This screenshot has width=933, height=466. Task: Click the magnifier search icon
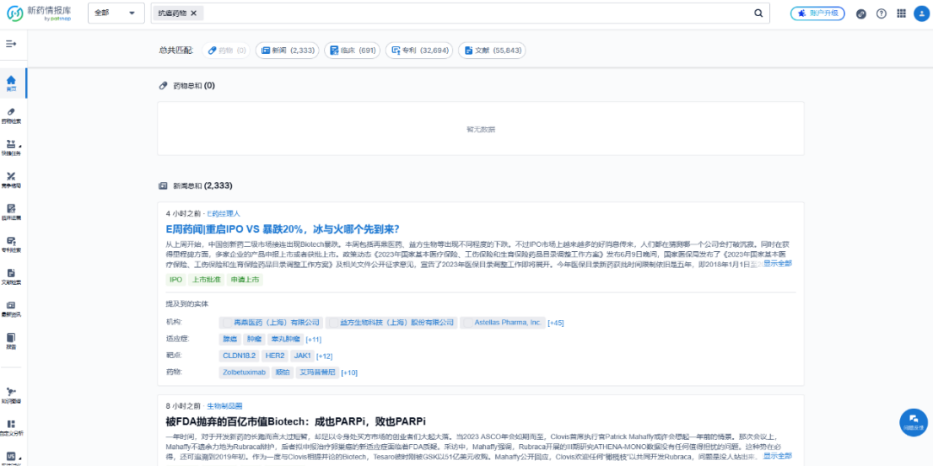758,13
